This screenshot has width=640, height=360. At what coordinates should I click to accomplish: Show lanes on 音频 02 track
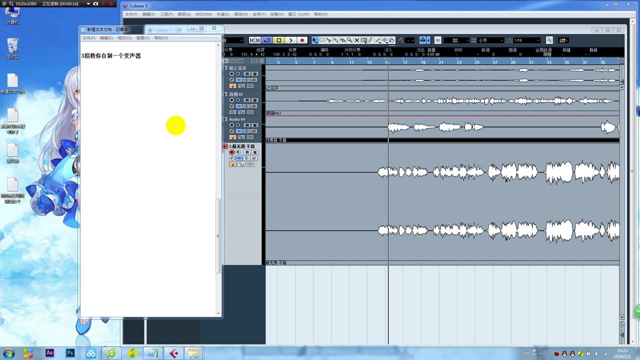pyautogui.click(x=250, y=112)
